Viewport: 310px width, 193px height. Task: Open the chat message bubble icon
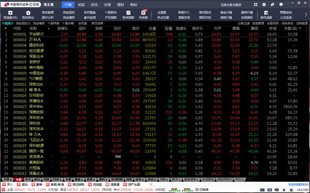tap(281, 4)
